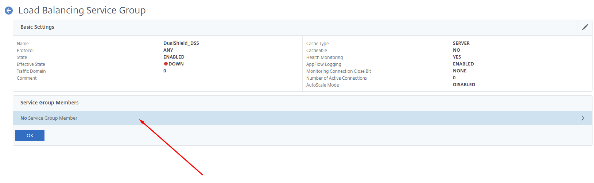This screenshot has height=183, width=594.
Task: Click the Load Balancing Service Group title
Action: coord(82,11)
